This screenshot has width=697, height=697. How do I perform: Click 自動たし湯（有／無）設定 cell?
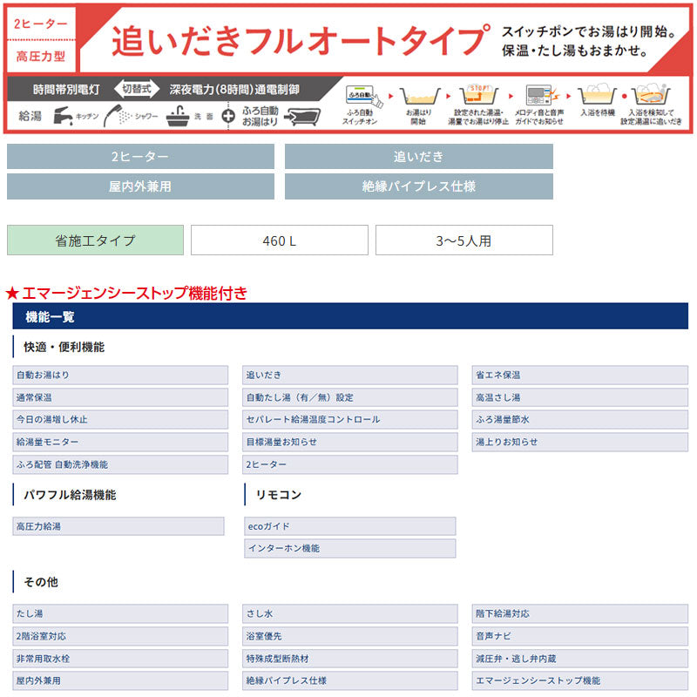coord(350,397)
